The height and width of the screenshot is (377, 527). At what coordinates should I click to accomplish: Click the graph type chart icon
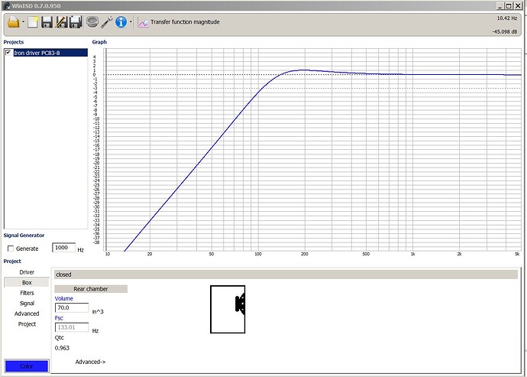143,22
